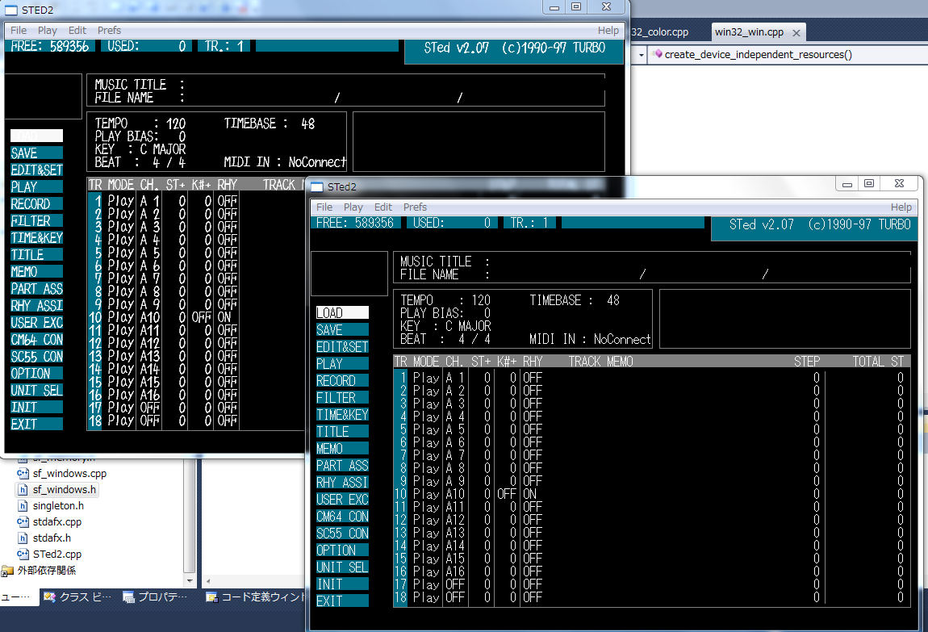This screenshot has height=632, width=928.
Task: Toggle the RHY ON cell for track 10 in front window
Action: (530, 494)
